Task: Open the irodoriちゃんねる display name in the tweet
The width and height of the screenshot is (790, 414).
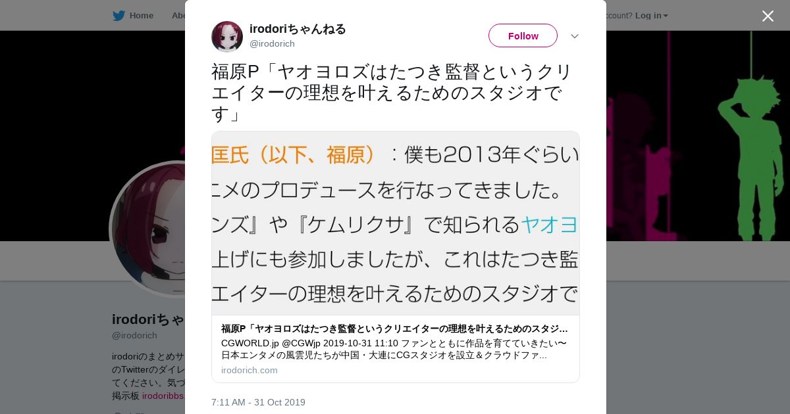Action: pos(298,29)
